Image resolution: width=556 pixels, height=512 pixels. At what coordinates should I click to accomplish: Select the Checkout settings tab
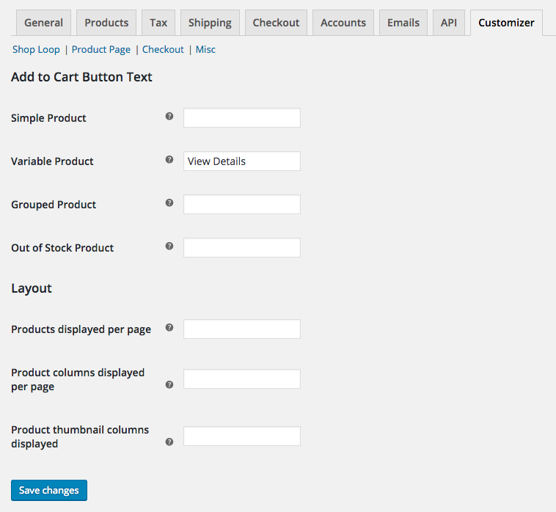pyautogui.click(x=276, y=23)
